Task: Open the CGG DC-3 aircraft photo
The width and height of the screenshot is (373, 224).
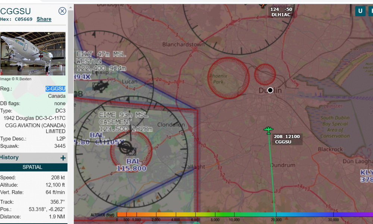Action: 33,53
